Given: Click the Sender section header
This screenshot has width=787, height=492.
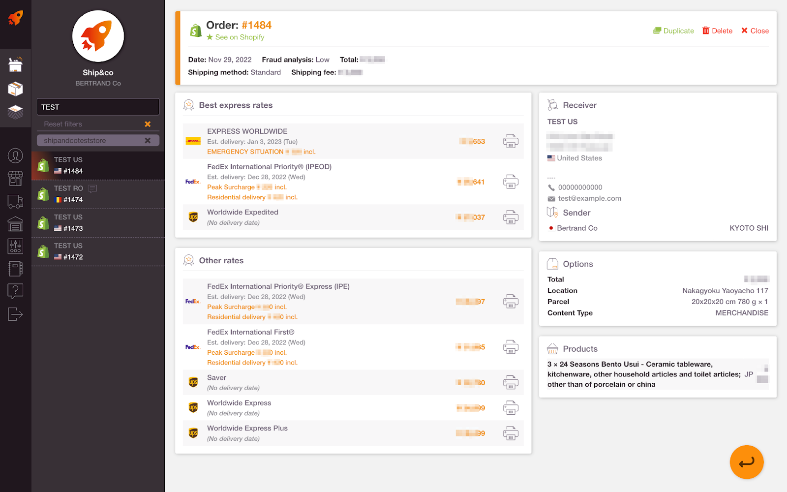Looking at the screenshot, I should 576,213.
